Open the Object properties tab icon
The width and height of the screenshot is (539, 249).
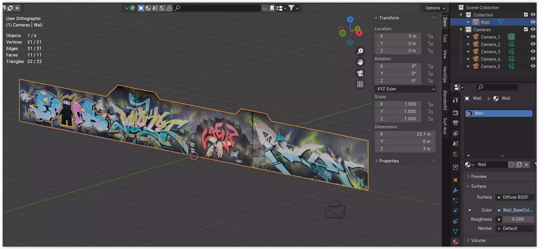(x=455, y=180)
